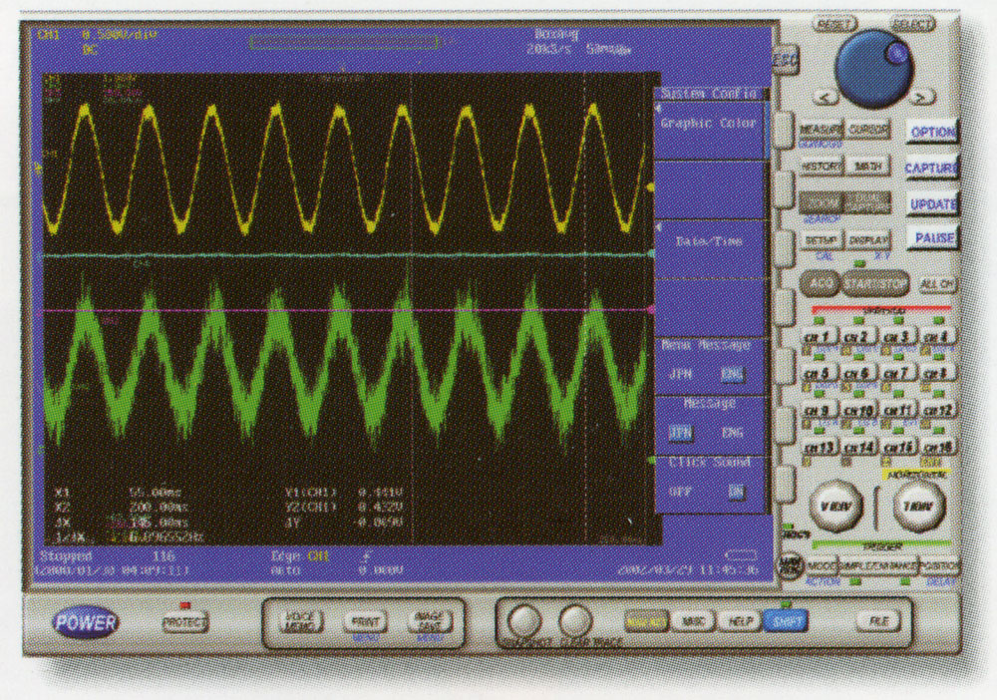Toggle the PROTECT key
Screen dimensions: 997x700
tap(185, 622)
